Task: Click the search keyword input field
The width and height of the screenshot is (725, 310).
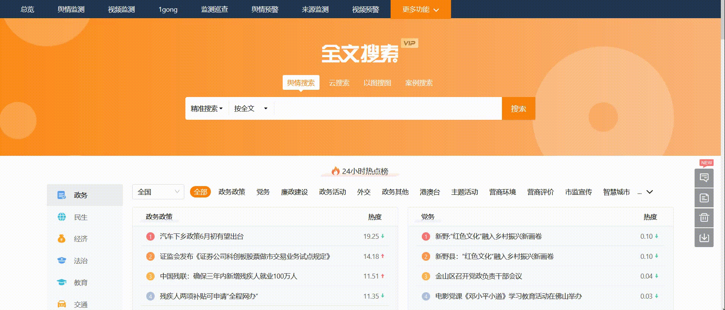Action: pos(388,109)
